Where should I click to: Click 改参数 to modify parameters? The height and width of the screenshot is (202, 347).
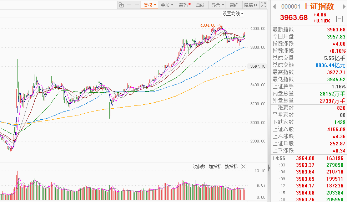(x=199, y=166)
